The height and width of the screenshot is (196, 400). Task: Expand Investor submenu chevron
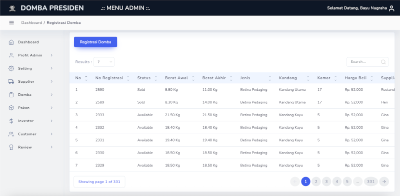click(51, 121)
